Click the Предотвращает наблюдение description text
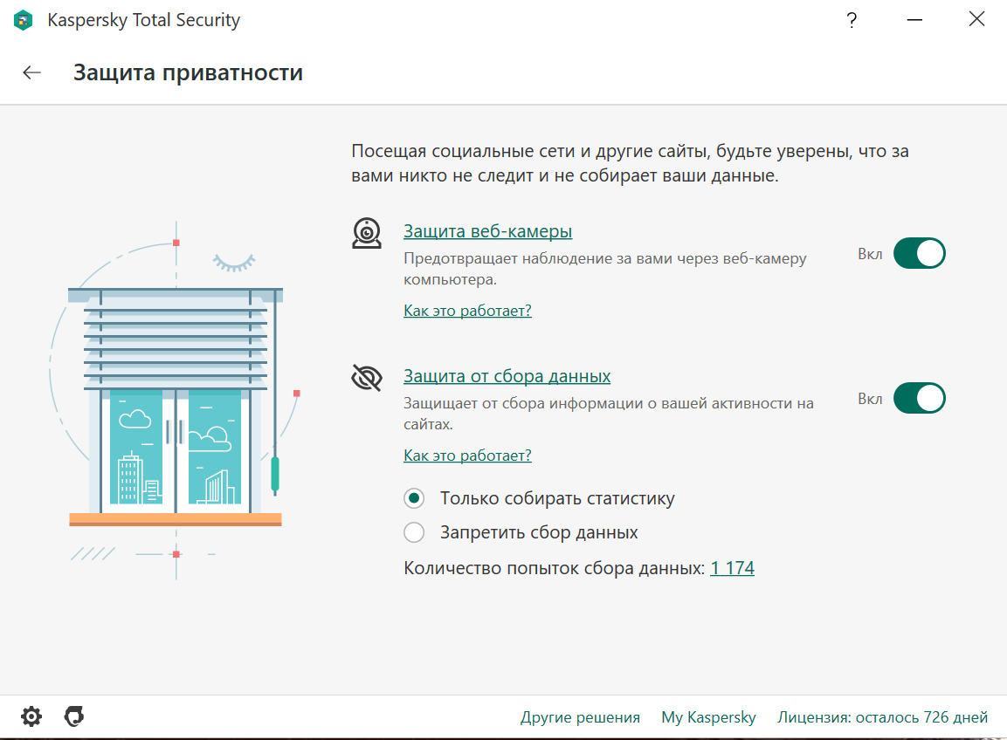Viewport: 1007px width, 740px height. (x=605, y=269)
